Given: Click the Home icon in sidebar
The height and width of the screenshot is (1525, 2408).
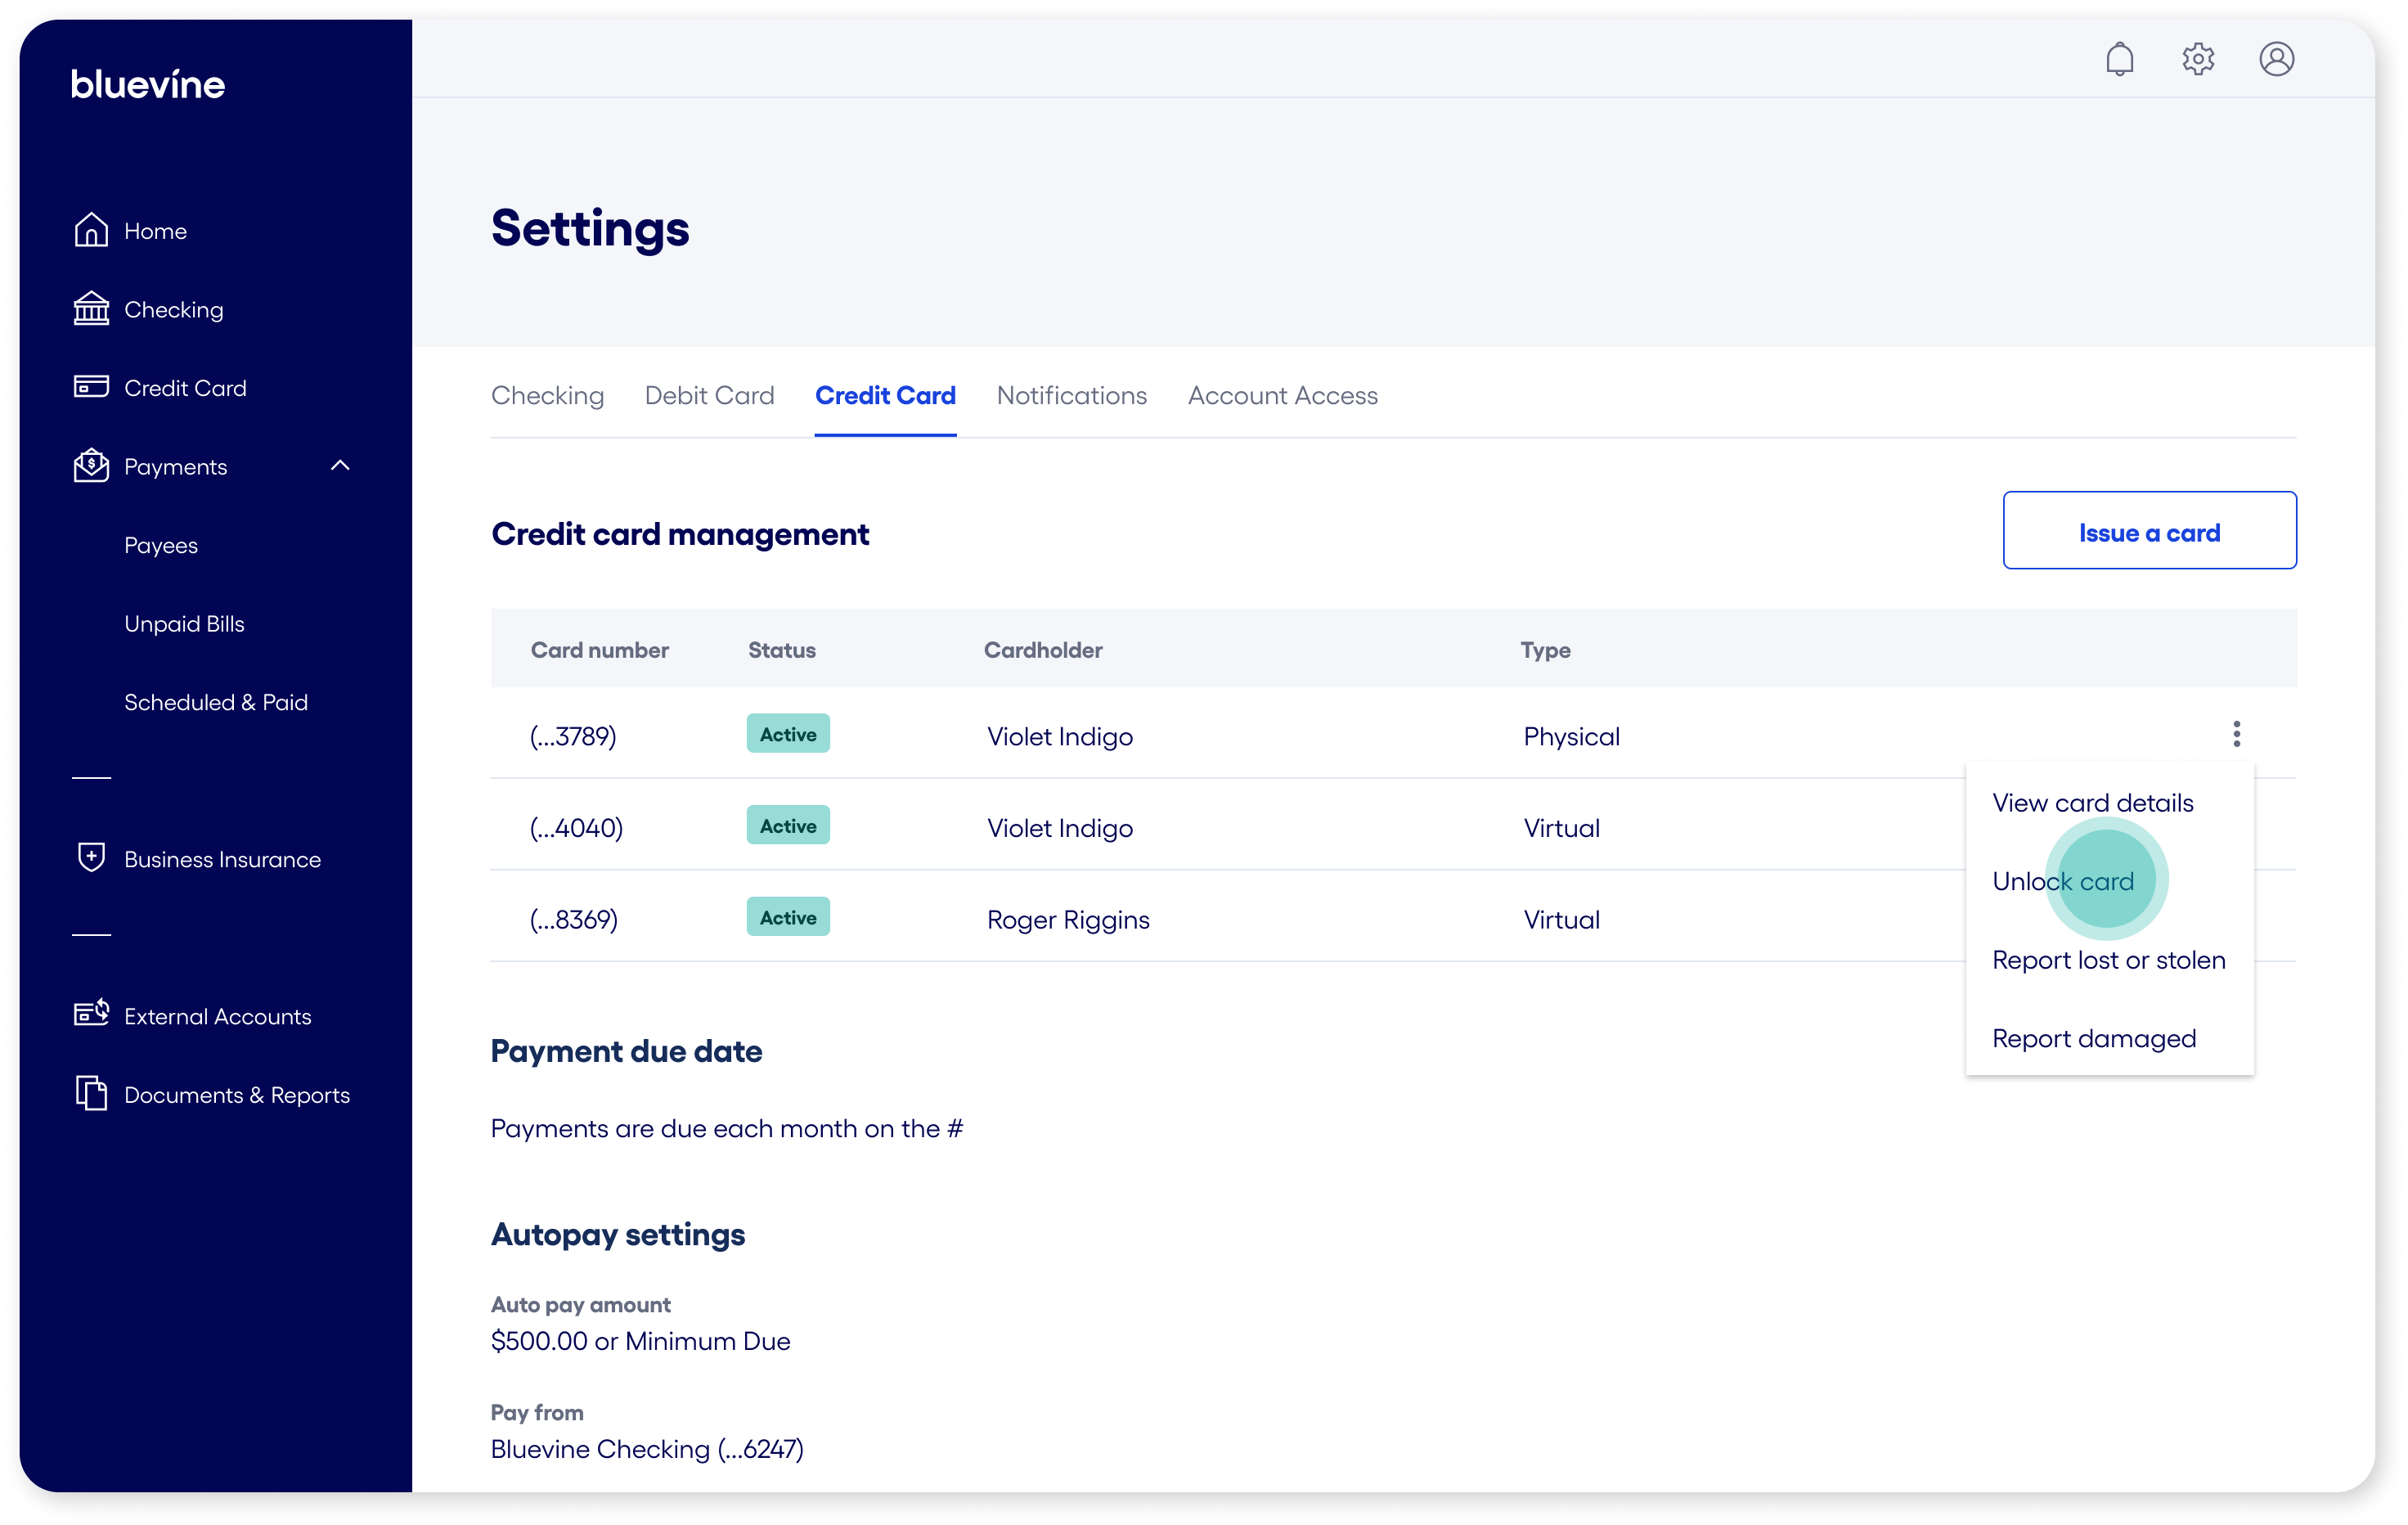Looking at the screenshot, I should tap(91, 230).
